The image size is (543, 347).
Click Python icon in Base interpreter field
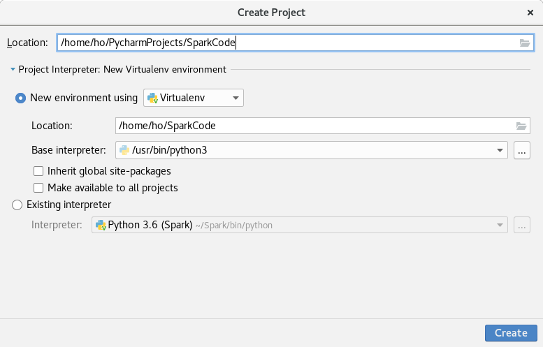click(124, 150)
